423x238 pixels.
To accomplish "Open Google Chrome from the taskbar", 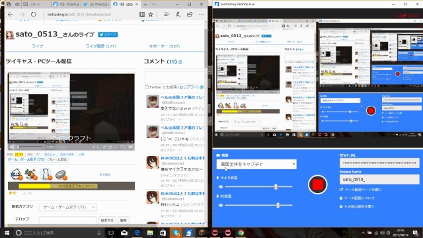I will 241,233.
